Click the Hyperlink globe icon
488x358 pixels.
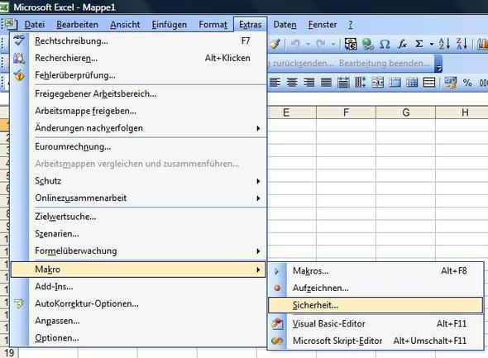pyautogui.click(x=368, y=44)
